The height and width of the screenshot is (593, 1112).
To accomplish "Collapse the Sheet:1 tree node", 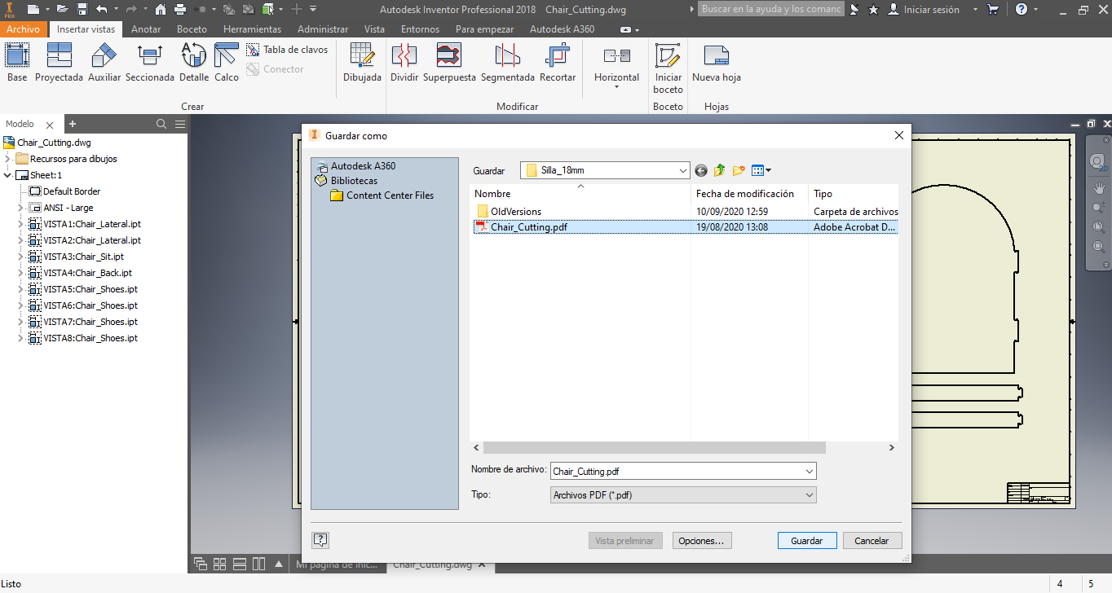I will coord(8,175).
